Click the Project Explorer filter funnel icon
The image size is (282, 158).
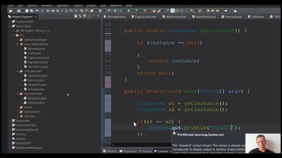(x=85, y=16)
